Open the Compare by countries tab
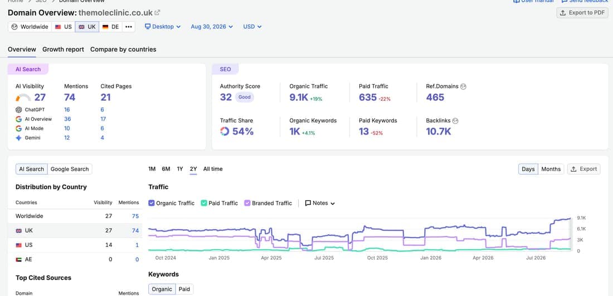The height and width of the screenshot is (296, 613). 123,50
